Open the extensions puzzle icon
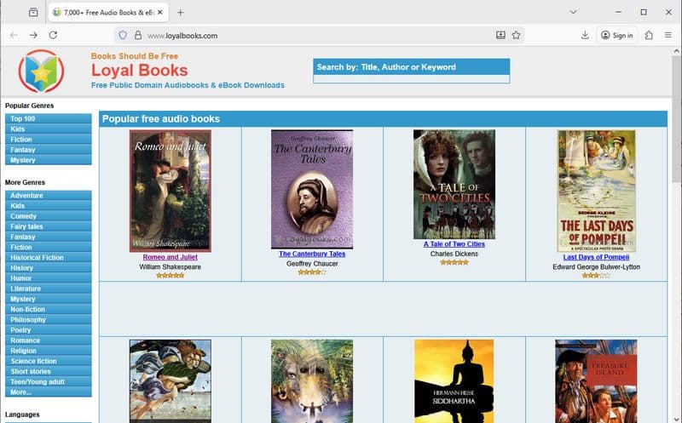 point(649,35)
